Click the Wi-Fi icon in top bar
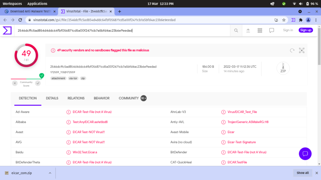Screen dimensions: 321x180 click(x=294, y=4)
